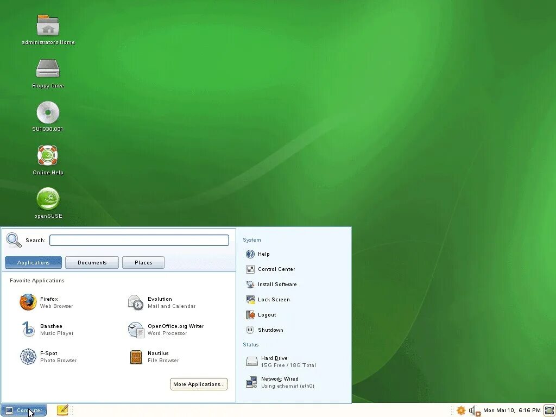Click the 'Music Player' subtitle
Screen dimensions: 556x417
(56, 333)
